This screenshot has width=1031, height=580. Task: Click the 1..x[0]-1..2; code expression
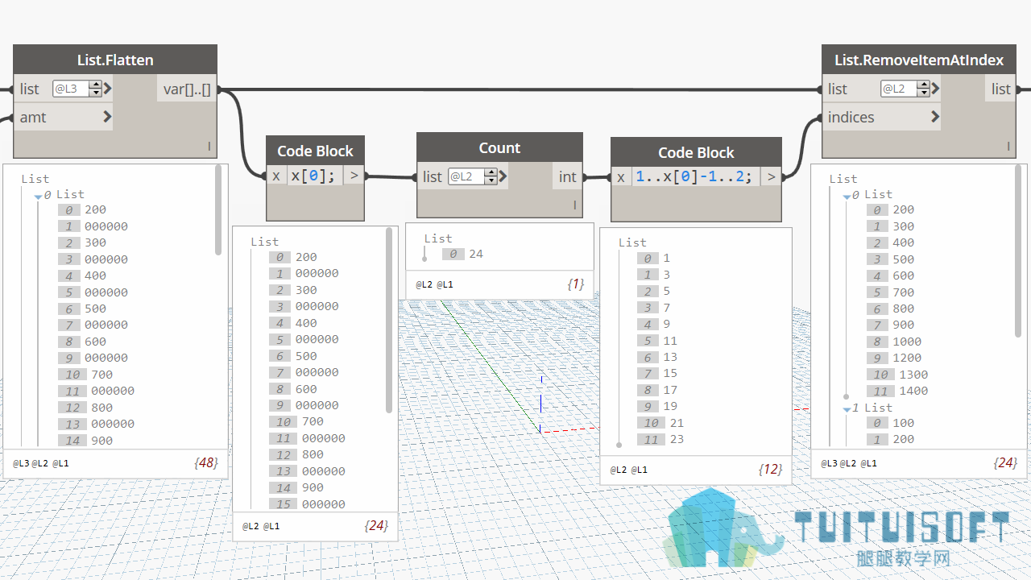click(x=695, y=176)
